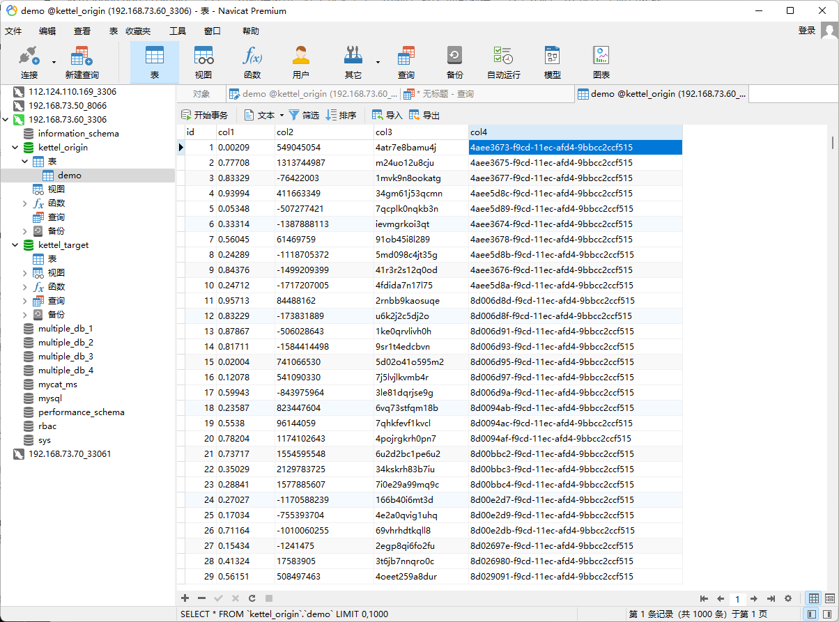
Task: Click the 筛选 (Filter) button
Action: [x=304, y=116]
